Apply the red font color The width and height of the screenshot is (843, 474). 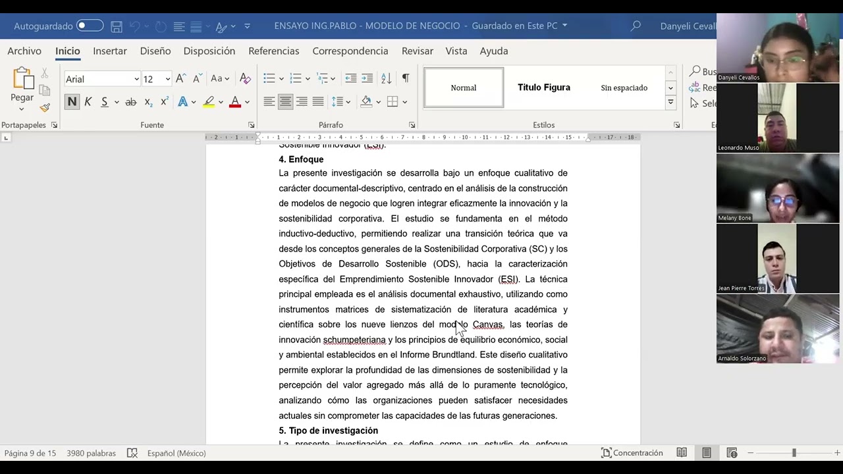[x=235, y=101]
